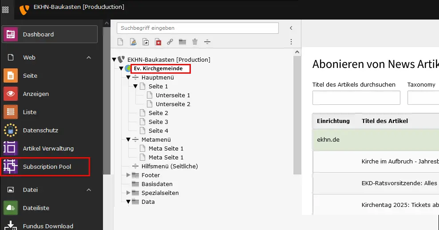Select the ekhn.de table row
This screenshot has height=230, width=439.
[376, 140]
